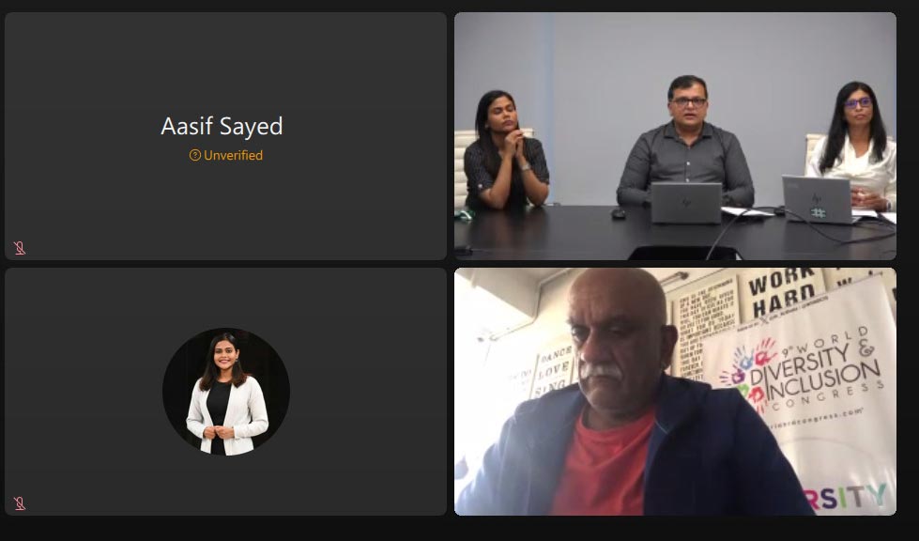Click the muted microphone icon below the profile photo
The width and height of the screenshot is (919, 541).
[20, 504]
